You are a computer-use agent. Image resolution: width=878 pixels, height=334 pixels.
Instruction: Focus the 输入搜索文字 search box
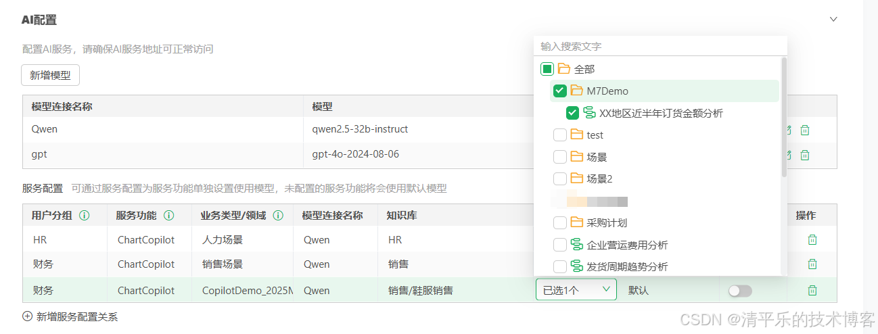660,47
